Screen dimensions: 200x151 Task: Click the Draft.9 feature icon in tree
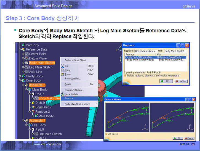point(33,103)
